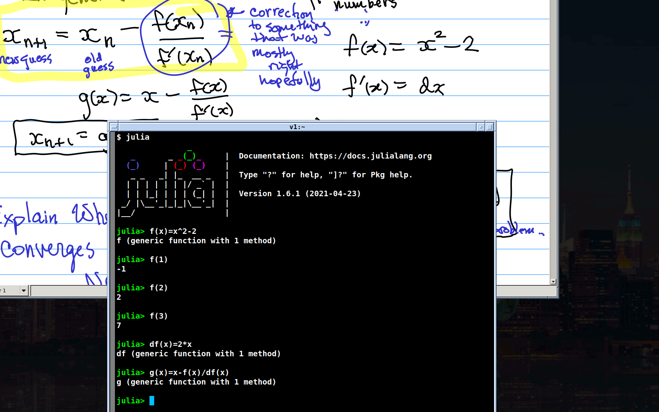Screen dimensions: 659x412
Task: Click the cyan cursor at julia prompt
Action: [x=152, y=401]
